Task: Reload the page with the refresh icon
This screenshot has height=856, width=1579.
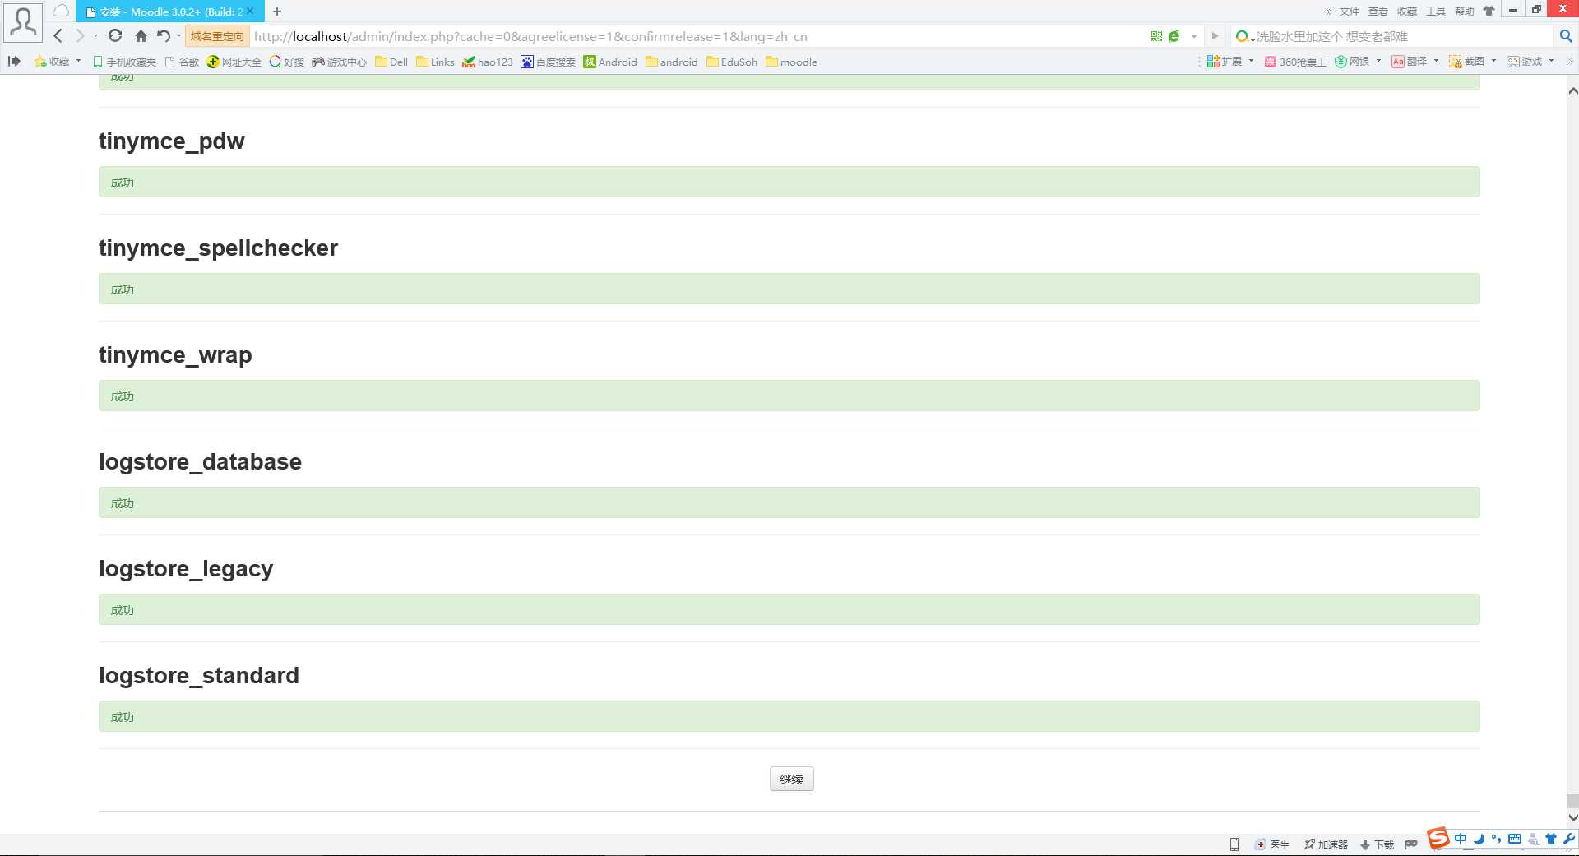Action: coord(115,35)
